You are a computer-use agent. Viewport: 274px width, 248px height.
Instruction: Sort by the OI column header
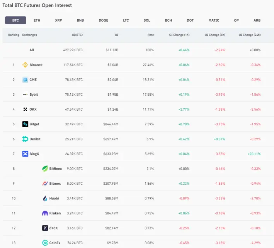pyautogui.click(x=117, y=35)
